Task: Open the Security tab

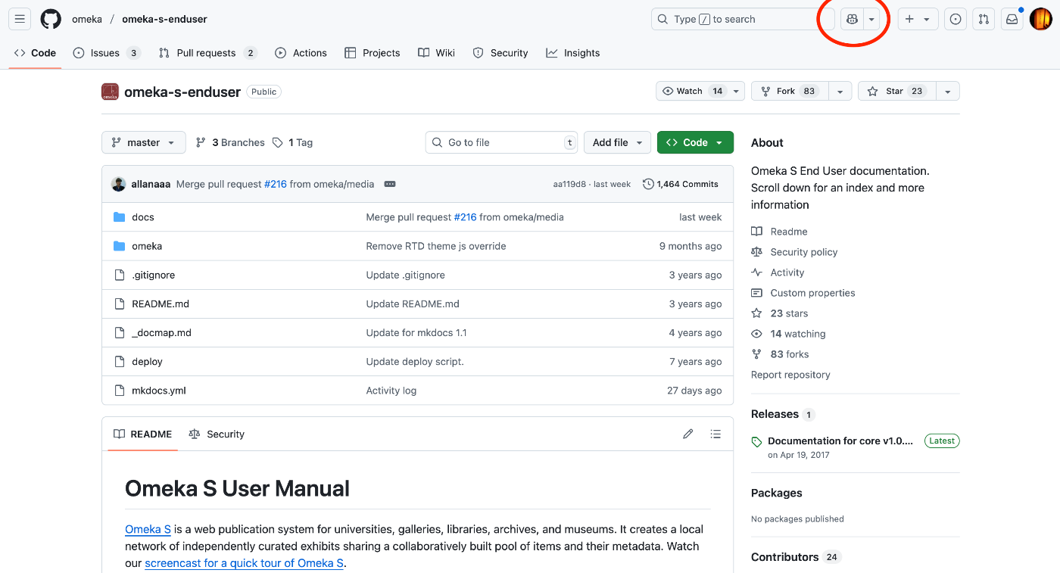Action: point(500,53)
